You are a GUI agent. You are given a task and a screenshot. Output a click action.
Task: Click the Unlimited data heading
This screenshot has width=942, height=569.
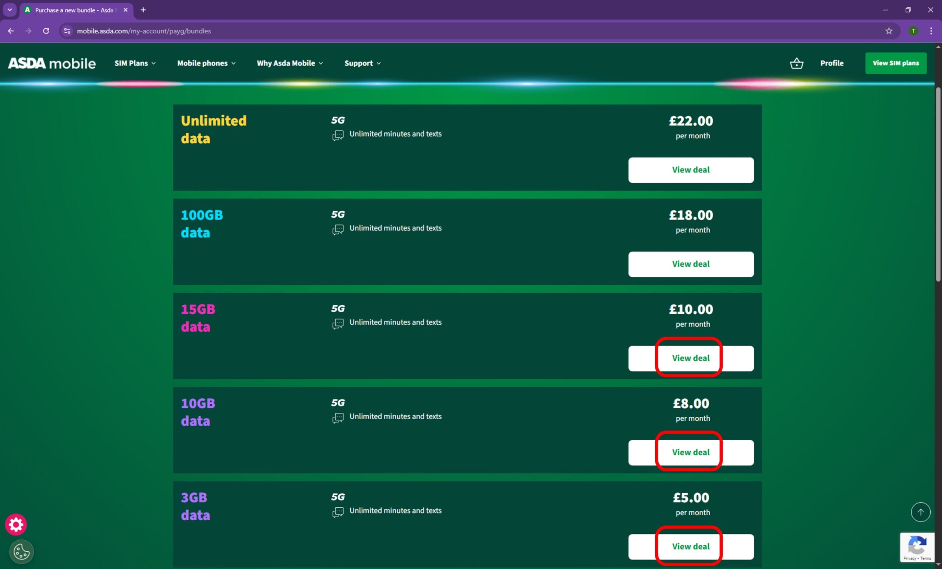[214, 129]
